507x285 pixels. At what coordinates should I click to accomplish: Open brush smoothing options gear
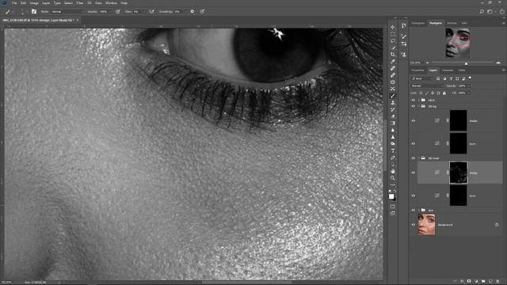click(192, 11)
